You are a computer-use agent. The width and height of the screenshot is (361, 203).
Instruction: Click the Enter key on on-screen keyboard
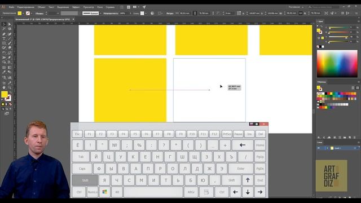241,169
